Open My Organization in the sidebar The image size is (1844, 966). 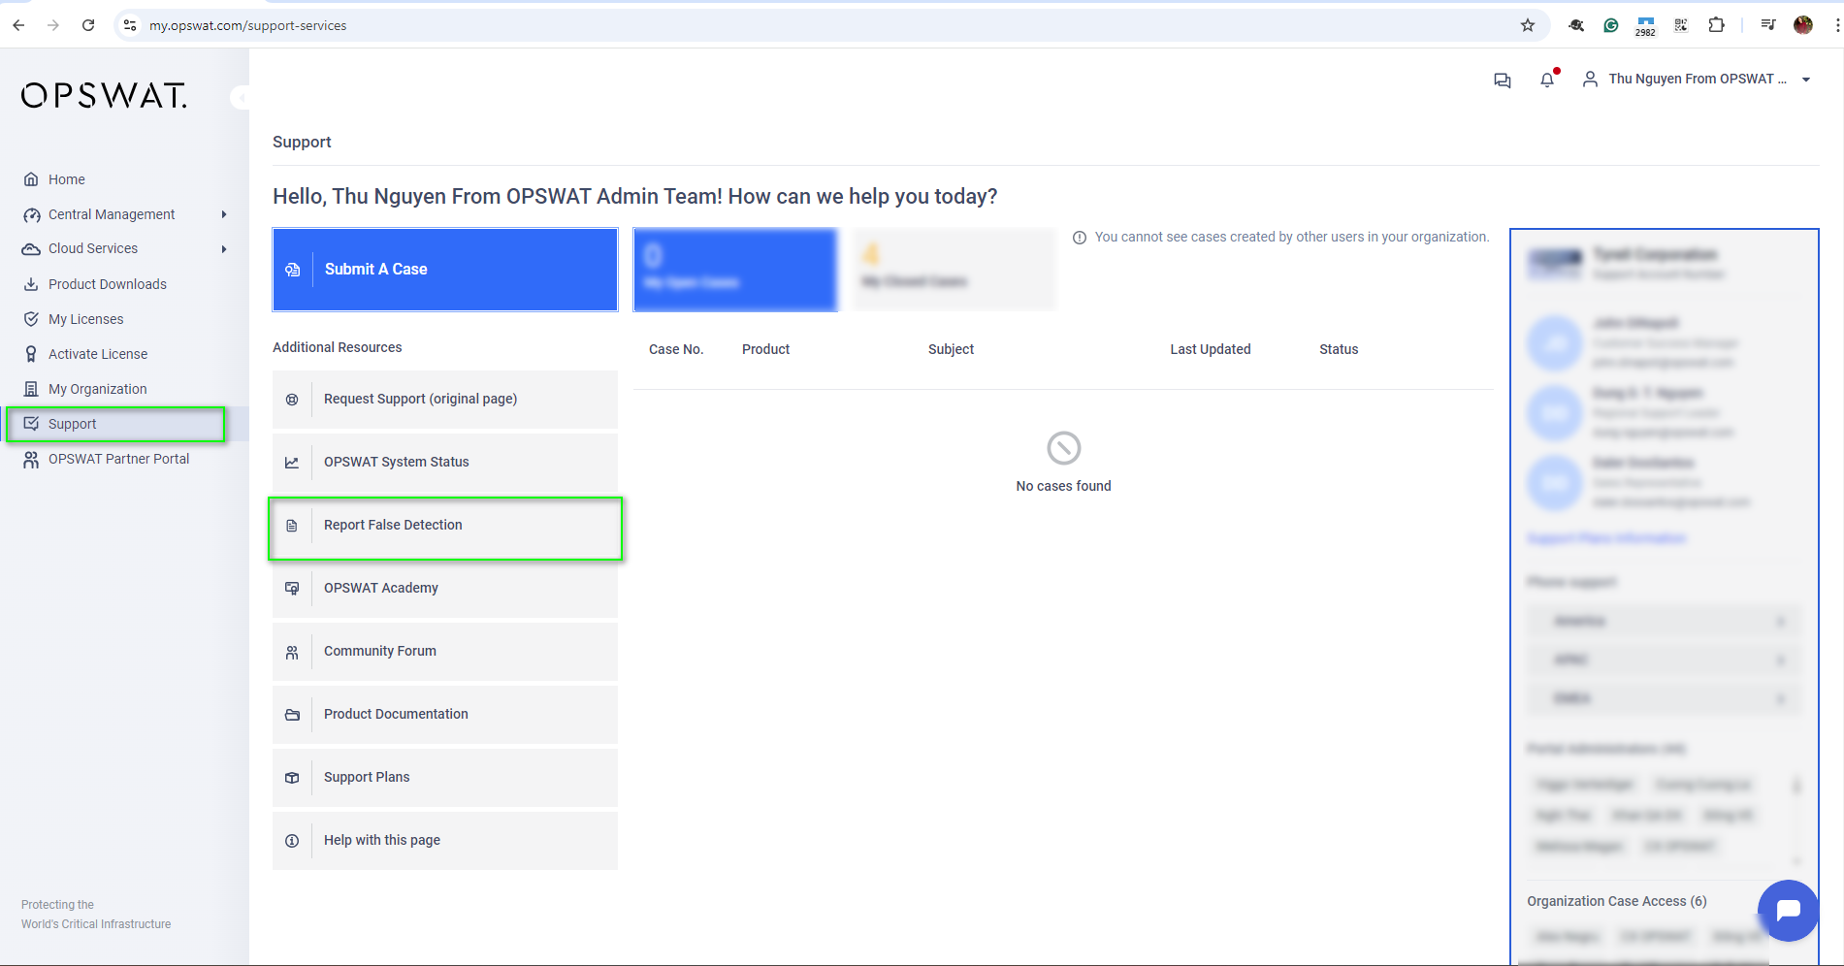pyautogui.click(x=97, y=389)
